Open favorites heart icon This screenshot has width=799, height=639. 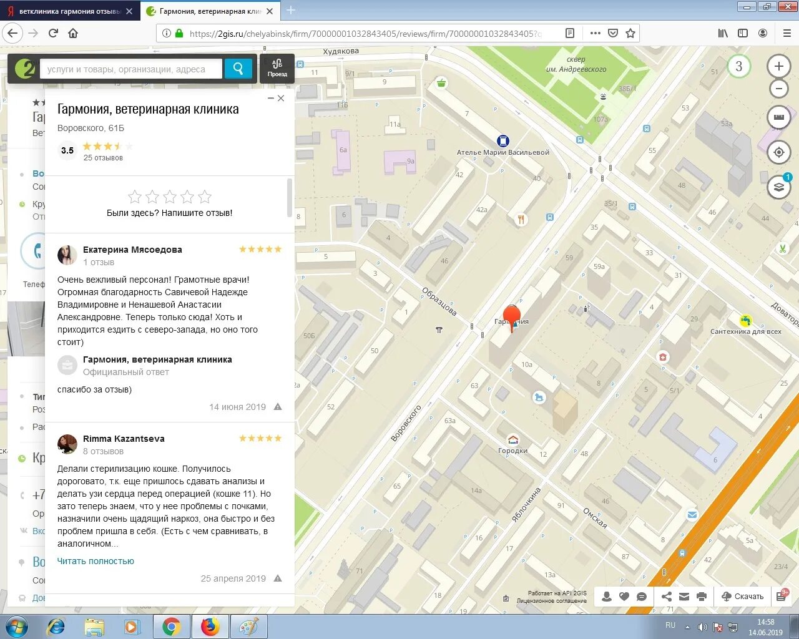[624, 597]
